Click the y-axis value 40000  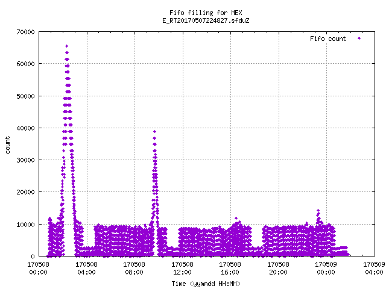25,128
